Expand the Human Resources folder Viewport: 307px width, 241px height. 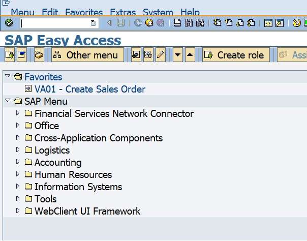tap(18, 174)
